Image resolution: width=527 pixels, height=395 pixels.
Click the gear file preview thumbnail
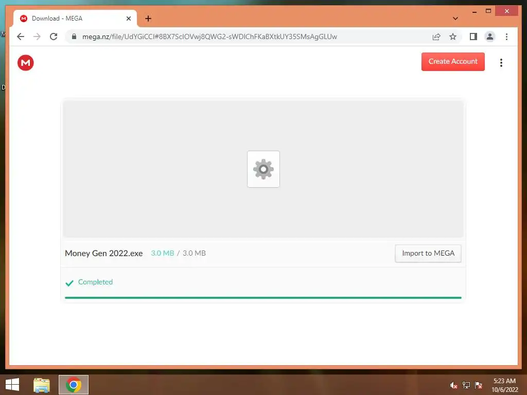tap(263, 169)
